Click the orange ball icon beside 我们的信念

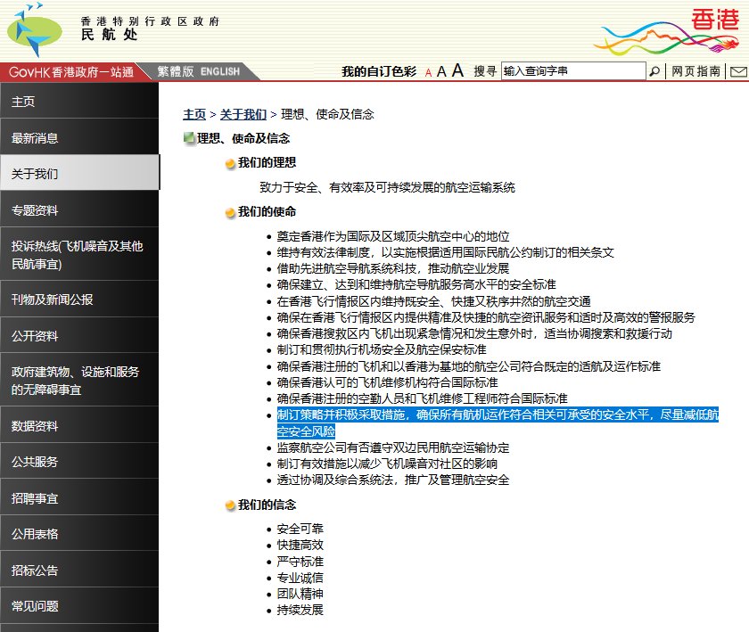pos(228,504)
